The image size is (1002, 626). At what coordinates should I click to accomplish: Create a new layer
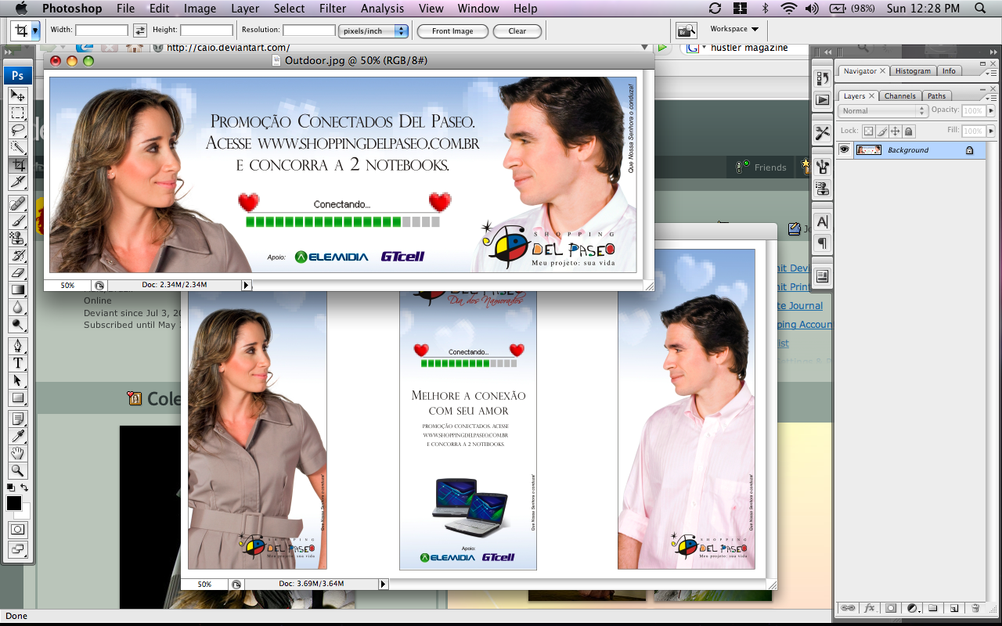pyautogui.click(x=953, y=608)
